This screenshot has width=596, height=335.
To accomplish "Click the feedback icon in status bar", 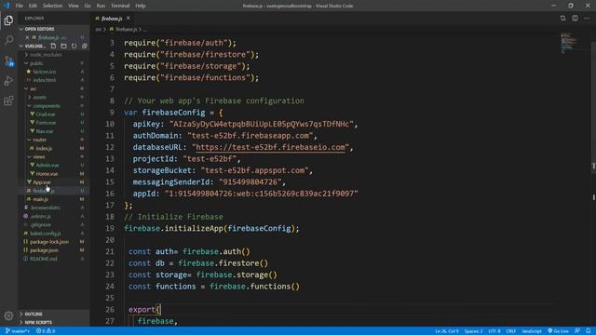I will pos(577,331).
